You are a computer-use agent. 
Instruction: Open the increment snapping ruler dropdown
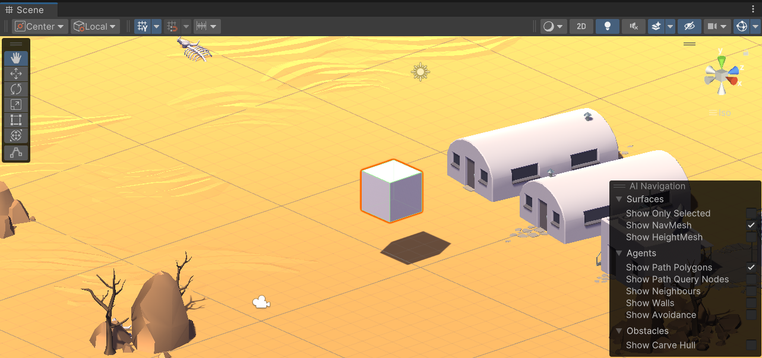tap(207, 26)
